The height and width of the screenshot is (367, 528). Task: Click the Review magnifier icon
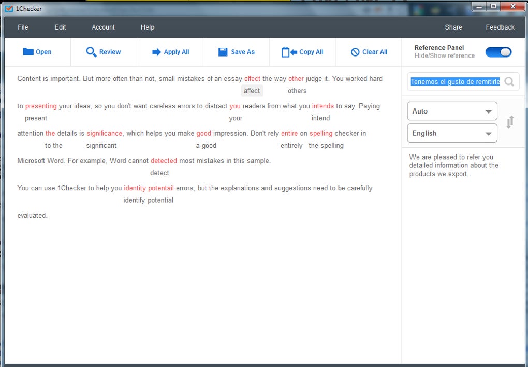tap(91, 52)
